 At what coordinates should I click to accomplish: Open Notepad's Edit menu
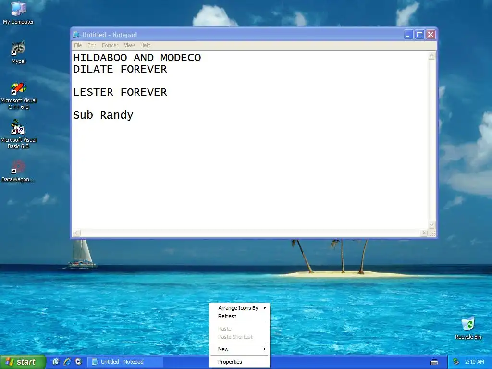[x=92, y=45]
